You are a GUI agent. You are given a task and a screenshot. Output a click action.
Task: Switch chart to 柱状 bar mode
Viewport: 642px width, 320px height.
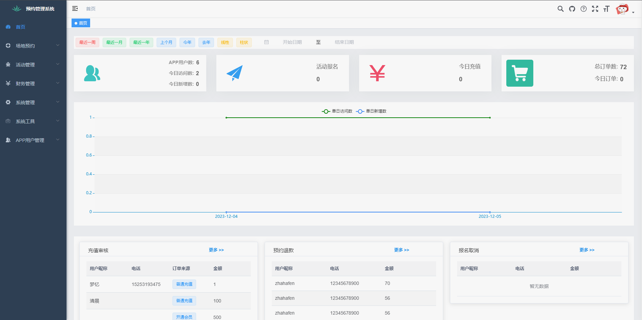tap(244, 42)
